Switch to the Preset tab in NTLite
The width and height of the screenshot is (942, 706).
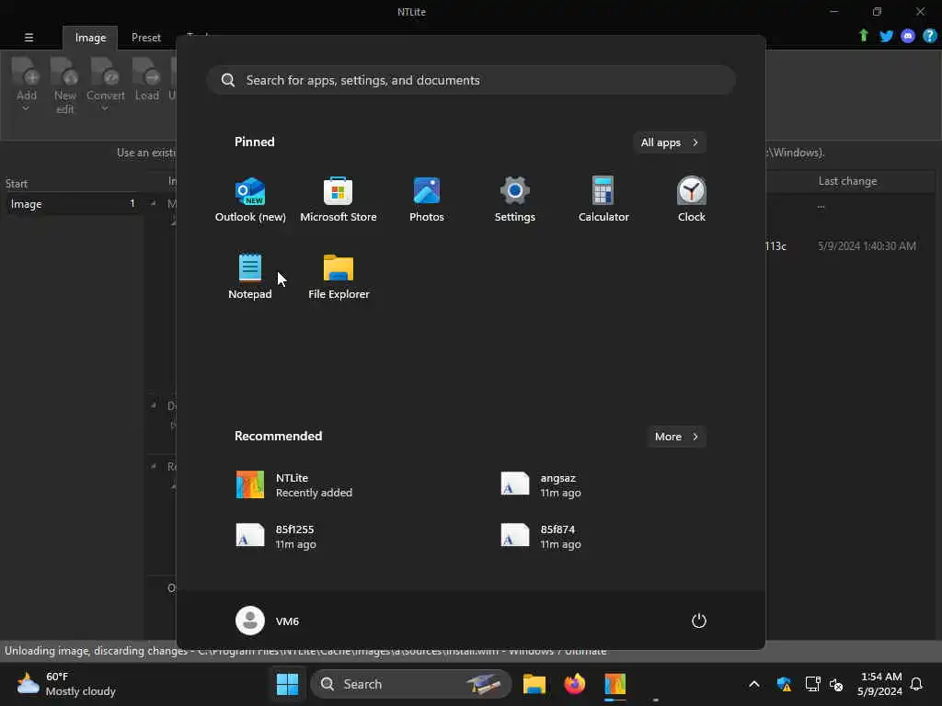point(146,37)
